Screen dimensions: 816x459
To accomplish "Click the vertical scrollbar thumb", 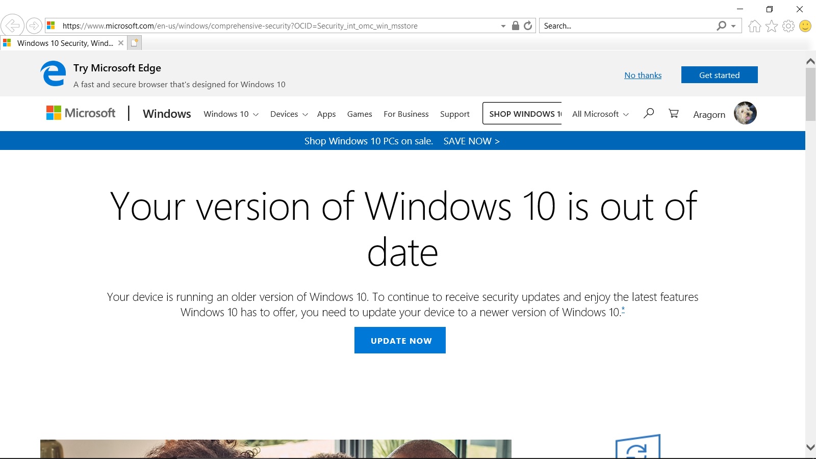I will click(x=810, y=94).
